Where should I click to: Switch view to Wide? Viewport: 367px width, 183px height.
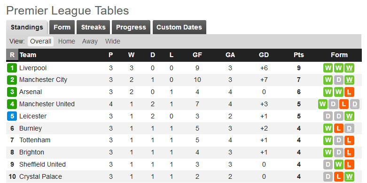(x=113, y=41)
